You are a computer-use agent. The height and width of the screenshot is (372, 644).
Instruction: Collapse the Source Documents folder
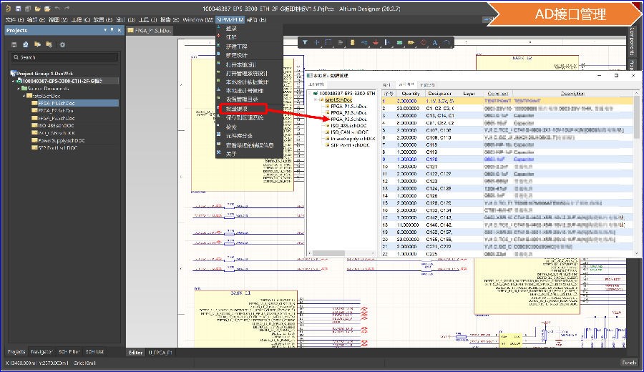(x=19, y=88)
